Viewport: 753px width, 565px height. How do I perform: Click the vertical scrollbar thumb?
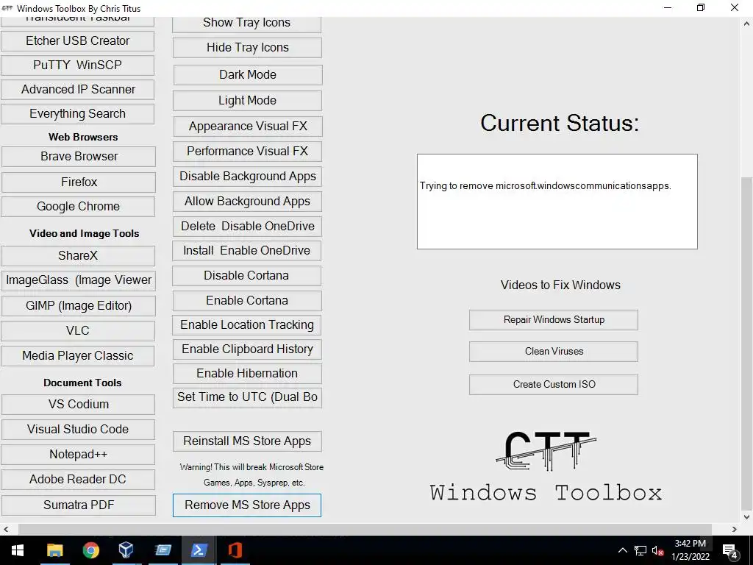[747, 344]
